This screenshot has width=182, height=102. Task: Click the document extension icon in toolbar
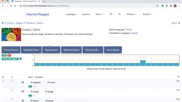click(x=167, y=6)
